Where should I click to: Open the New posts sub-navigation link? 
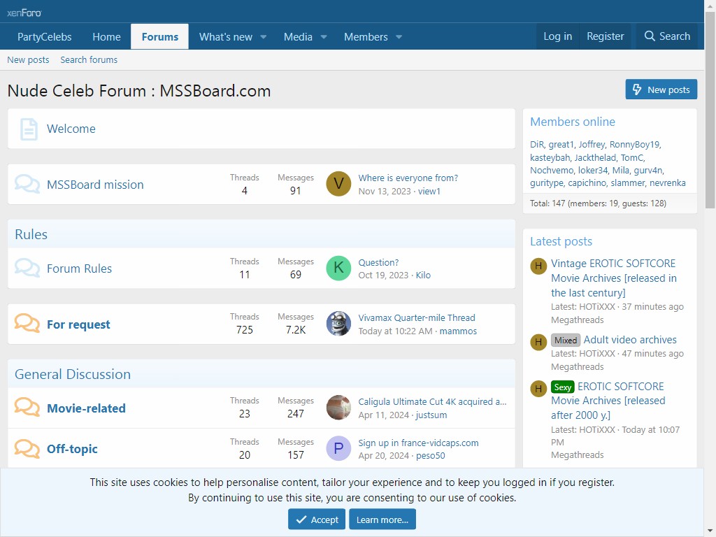coord(28,60)
